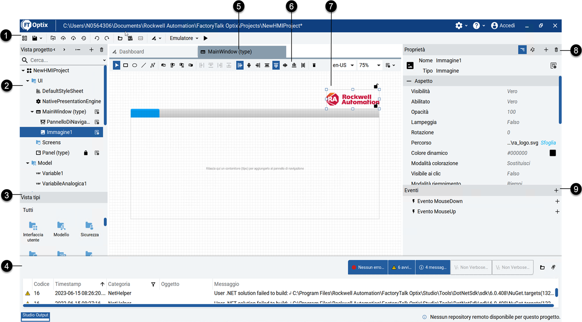
Task: Toggle the 4 messaggi info filter
Action: (x=432, y=268)
